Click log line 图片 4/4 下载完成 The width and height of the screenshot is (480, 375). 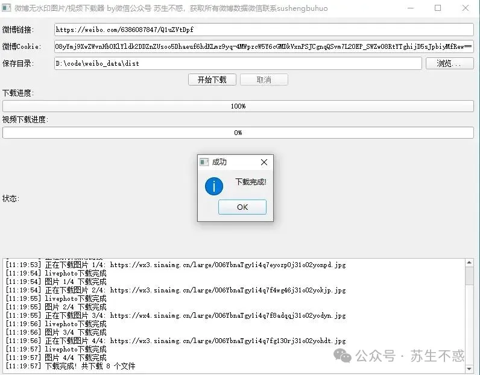(x=56, y=358)
